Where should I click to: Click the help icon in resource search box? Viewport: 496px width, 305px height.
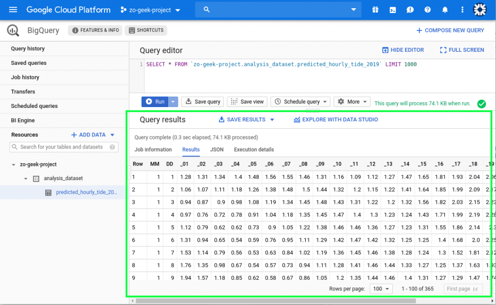112,147
